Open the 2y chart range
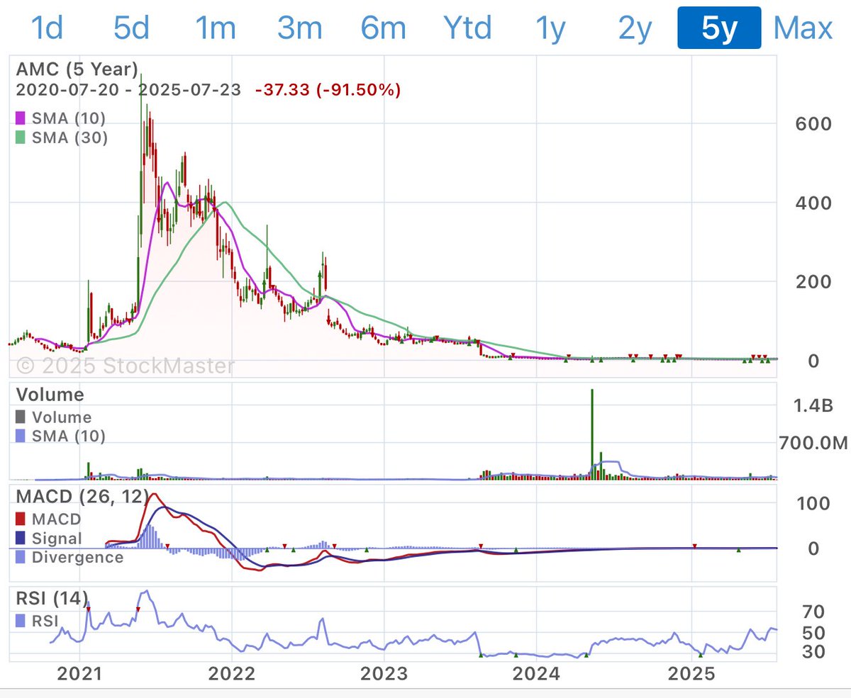 click(x=635, y=28)
